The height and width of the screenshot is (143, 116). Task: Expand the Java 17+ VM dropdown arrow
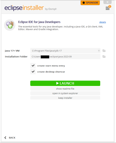[99, 51]
